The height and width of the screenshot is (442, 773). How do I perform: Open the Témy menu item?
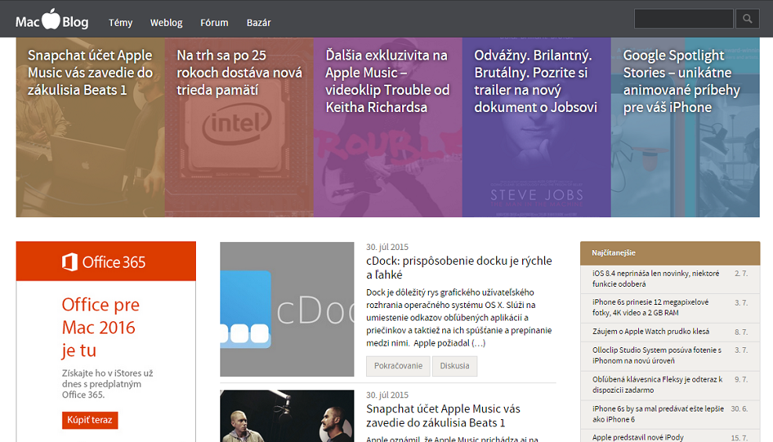[121, 23]
